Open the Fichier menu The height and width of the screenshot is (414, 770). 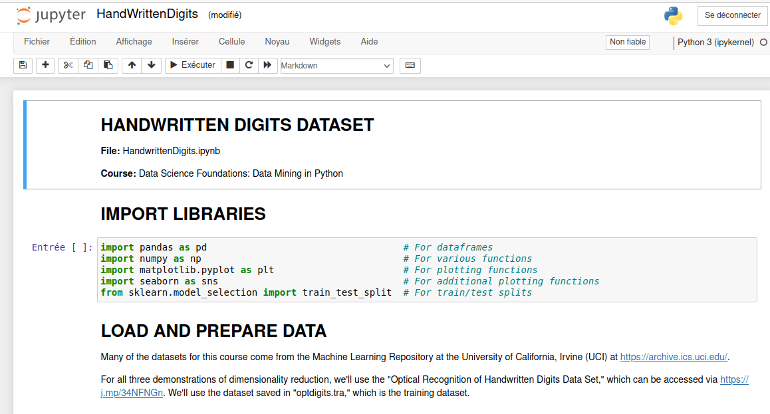37,42
